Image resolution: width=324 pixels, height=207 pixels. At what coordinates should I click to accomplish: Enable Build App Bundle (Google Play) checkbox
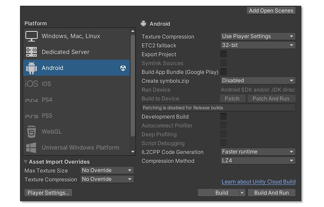tap(223, 72)
